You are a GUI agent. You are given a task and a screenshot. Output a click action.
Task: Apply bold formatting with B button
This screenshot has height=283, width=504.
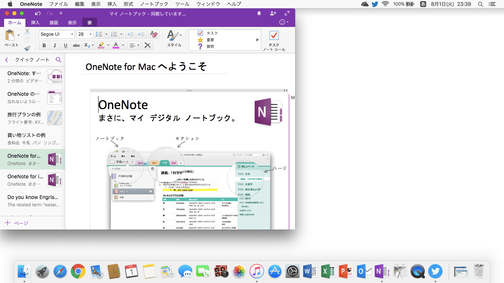pos(44,45)
